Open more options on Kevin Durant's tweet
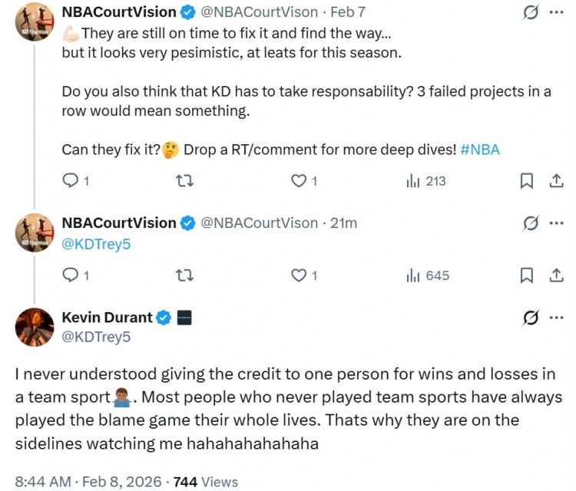 [x=557, y=318]
